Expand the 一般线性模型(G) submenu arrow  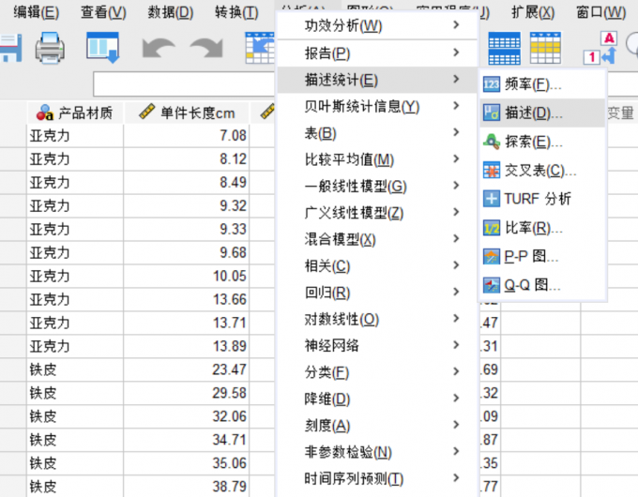point(456,186)
